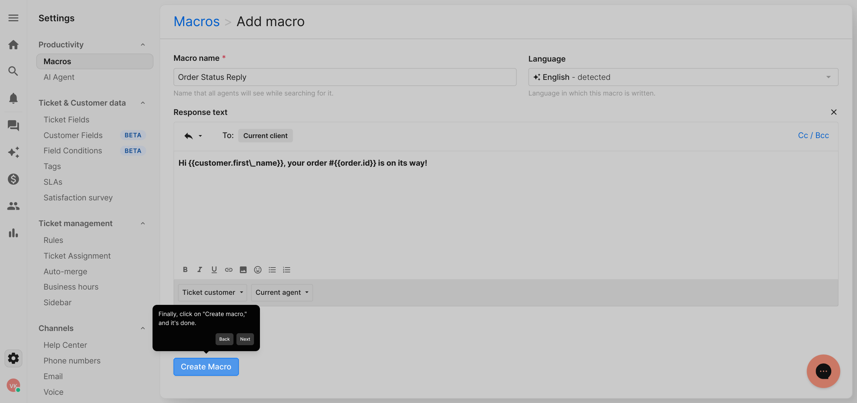Open Voice channel settings
This screenshot has height=403, width=857.
tap(53, 392)
